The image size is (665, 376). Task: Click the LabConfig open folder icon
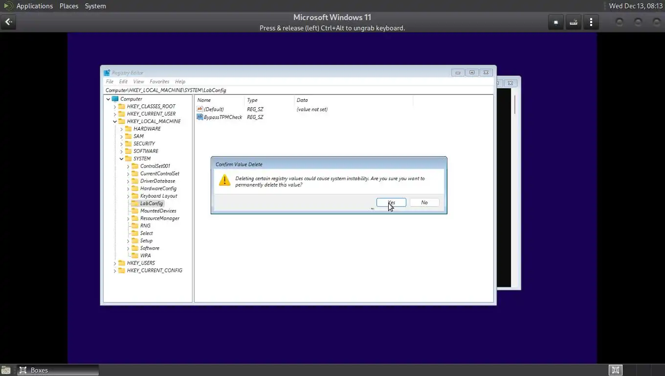click(x=135, y=203)
